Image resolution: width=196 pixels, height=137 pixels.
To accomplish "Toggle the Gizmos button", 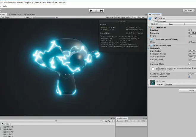I will tap(141, 17).
